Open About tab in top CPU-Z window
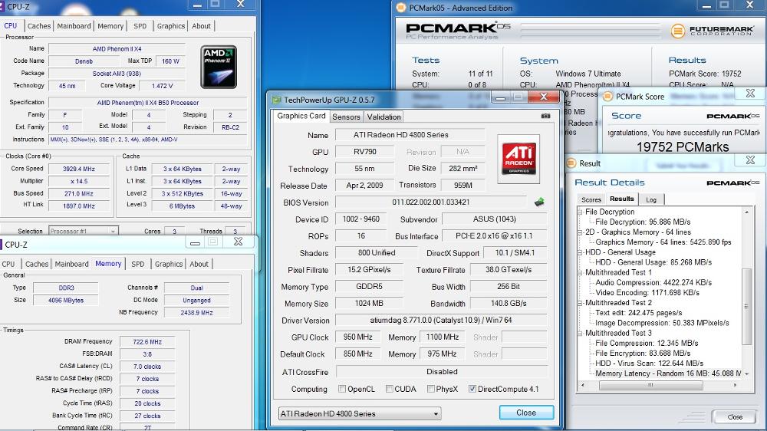 (201, 26)
